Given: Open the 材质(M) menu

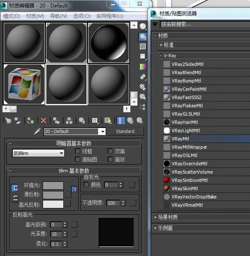Looking at the screenshot, I should coord(35,16).
